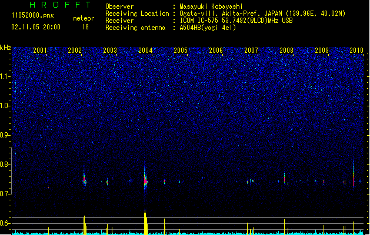Click the 1.1 frequency axis label
The height and width of the screenshot is (235, 370).
coord(5,76)
